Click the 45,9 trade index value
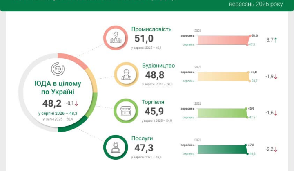 154,112
